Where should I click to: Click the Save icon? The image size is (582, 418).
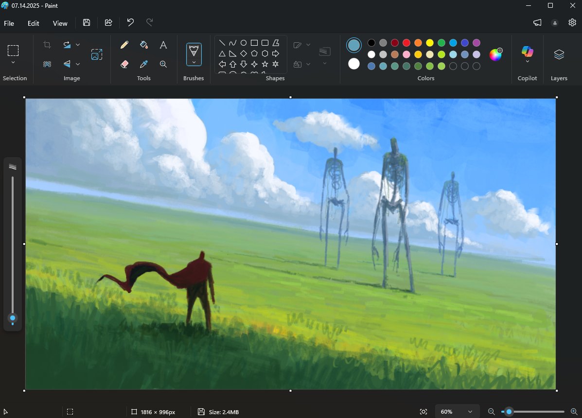[x=87, y=23]
